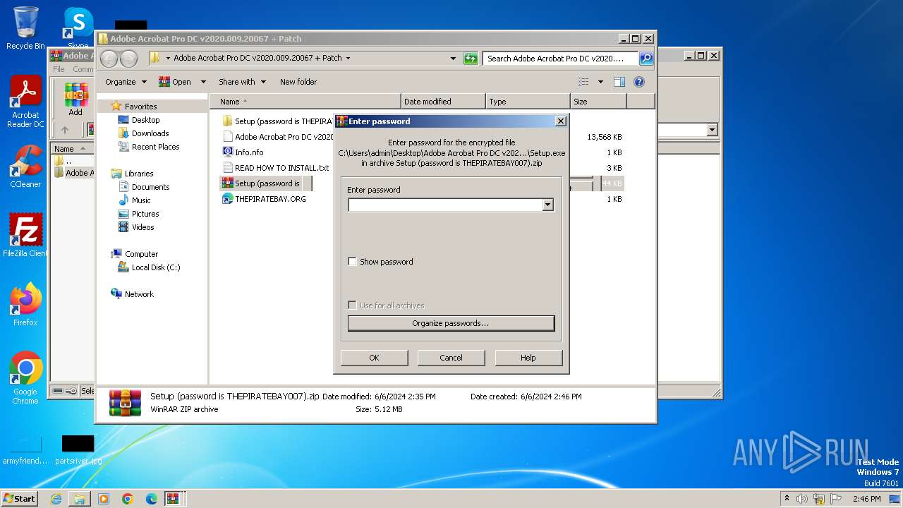Click the address bar path breadcrumb
The image size is (903, 508).
click(x=257, y=58)
